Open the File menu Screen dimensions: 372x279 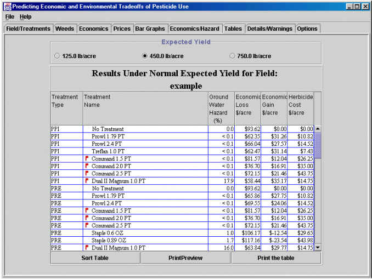click(x=10, y=16)
